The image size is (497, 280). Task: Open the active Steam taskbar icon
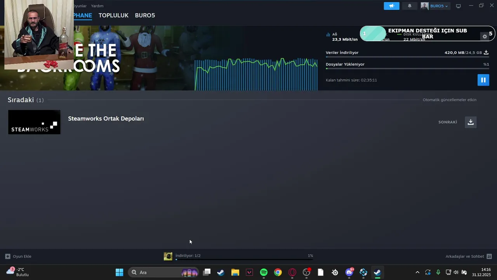(377, 272)
